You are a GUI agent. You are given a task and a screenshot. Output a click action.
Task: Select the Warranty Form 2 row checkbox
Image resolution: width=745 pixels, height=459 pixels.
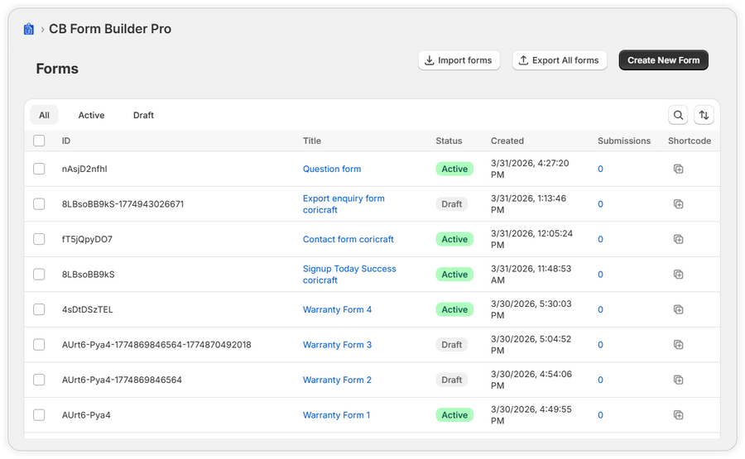pyautogui.click(x=39, y=380)
